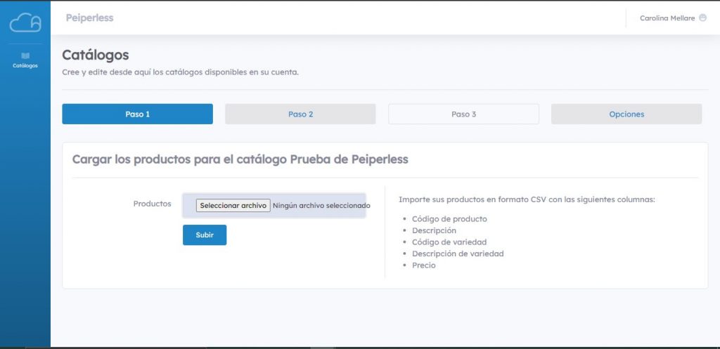
Task: Click the Catálogos page heading
Action: pyautogui.click(x=96, y=55)
